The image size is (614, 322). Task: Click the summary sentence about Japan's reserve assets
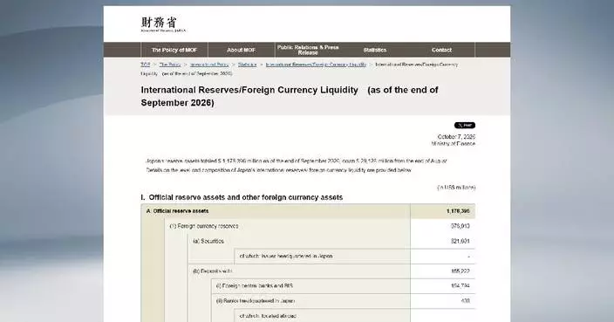click(x=296, y=161)
